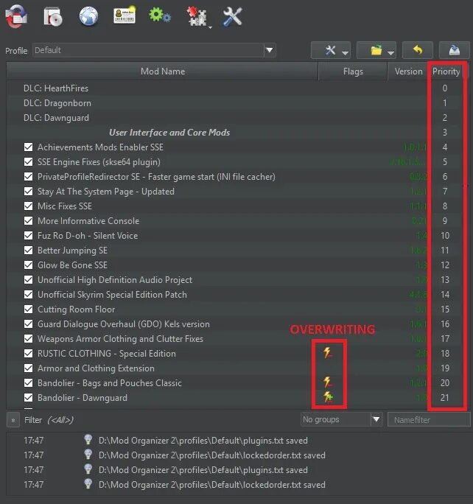Screen dimensions: 473x504
Task: Click lightbulb icon of first plugins.txt saved log
Action: pos(88,439)
